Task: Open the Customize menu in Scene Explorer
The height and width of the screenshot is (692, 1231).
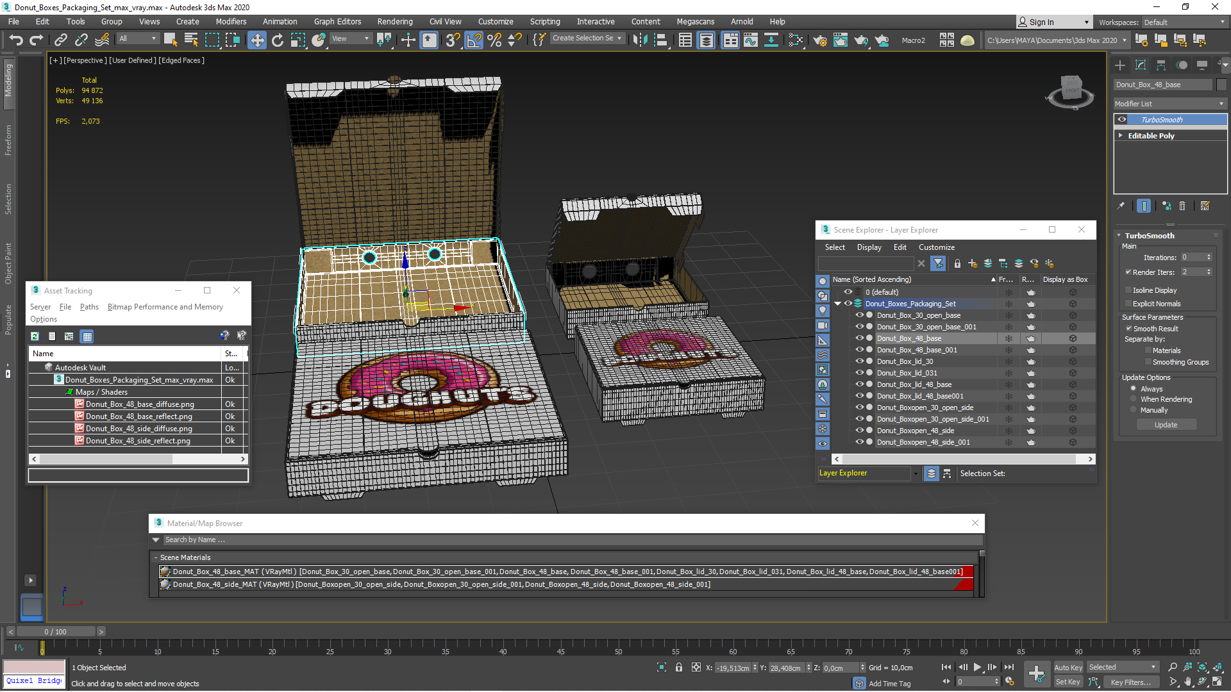Action: pos(936,247)
